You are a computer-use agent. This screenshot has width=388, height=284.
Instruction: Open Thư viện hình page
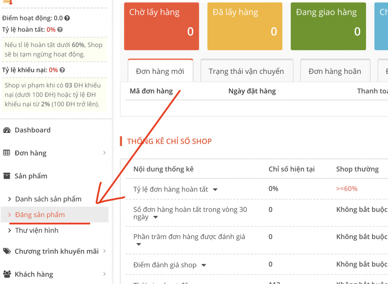pyautogui.click(x=37, y=230)
